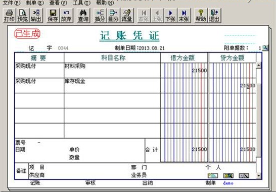Click the 材料采购 debit amount cell
276x192 pixels.
(x=184, y=71)
